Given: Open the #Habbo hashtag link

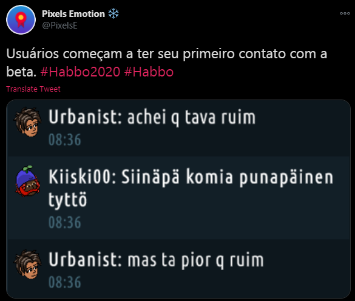Looking at the screenshot, I should tap(149, 72).
